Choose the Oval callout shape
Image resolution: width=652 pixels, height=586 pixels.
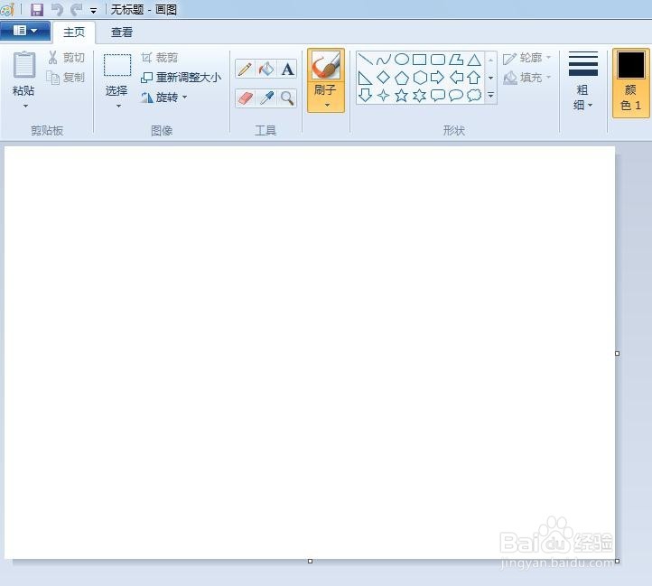coord(456,95)
